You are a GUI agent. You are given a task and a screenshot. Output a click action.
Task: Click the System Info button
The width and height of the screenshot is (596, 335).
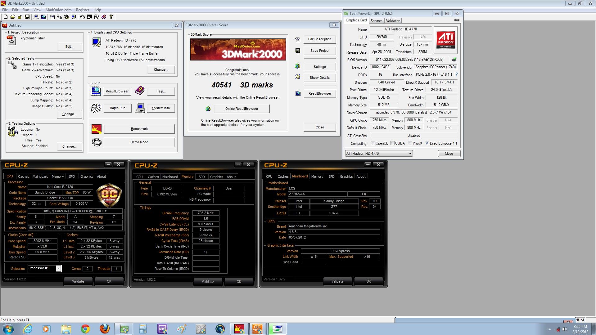[x=161, y=108]
